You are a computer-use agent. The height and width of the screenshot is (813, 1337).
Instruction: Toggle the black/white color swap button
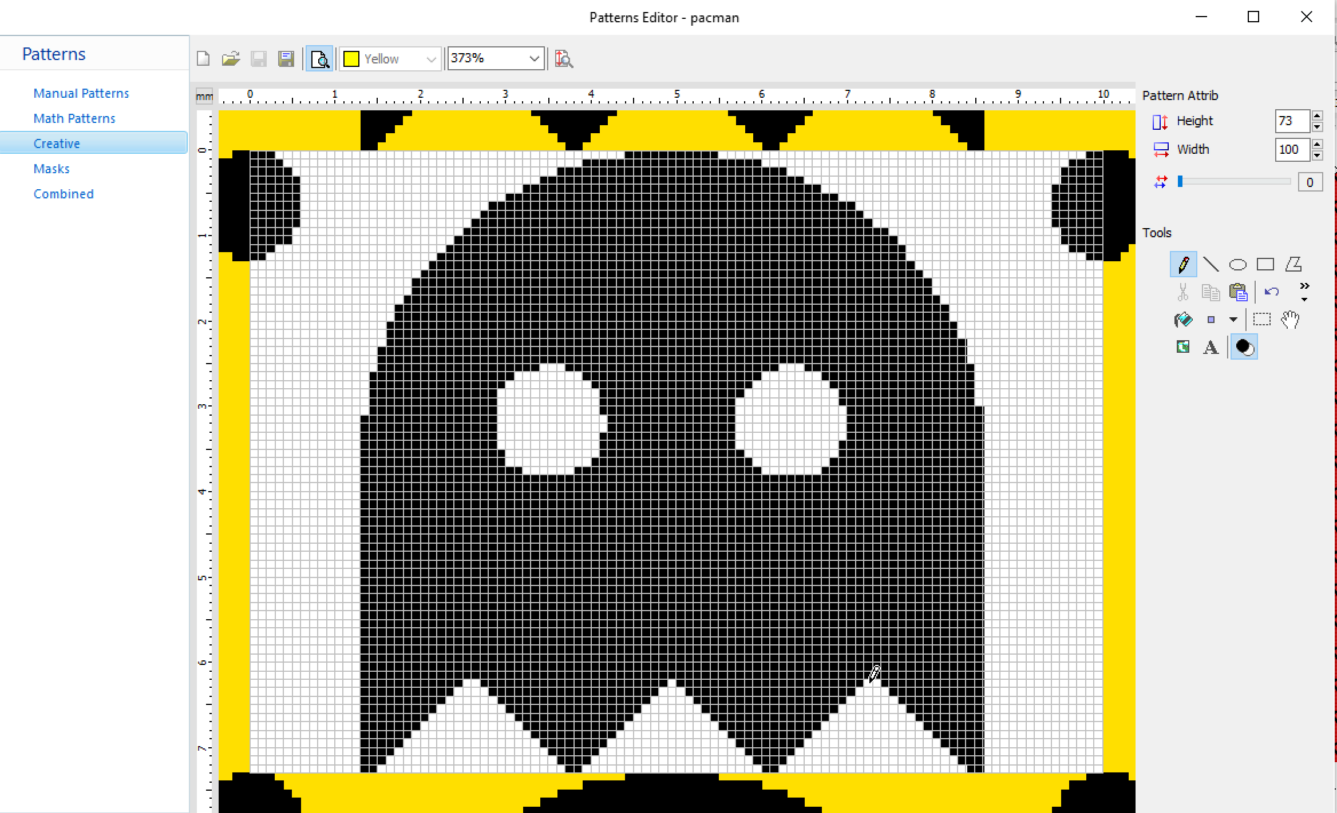coord(1244,347)
